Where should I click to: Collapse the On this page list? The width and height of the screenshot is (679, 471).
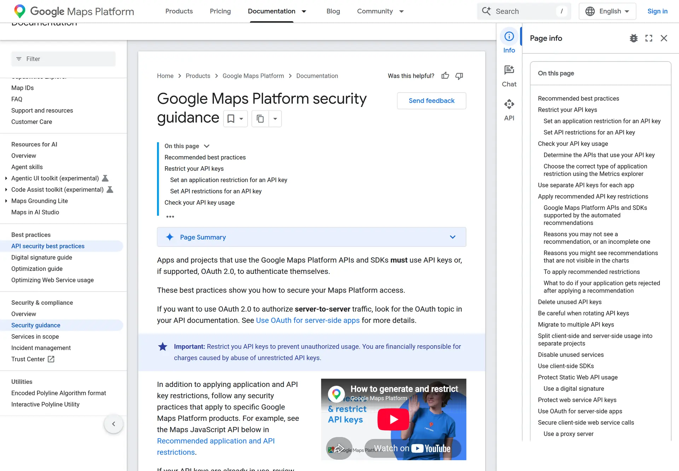tap(207, 146)
